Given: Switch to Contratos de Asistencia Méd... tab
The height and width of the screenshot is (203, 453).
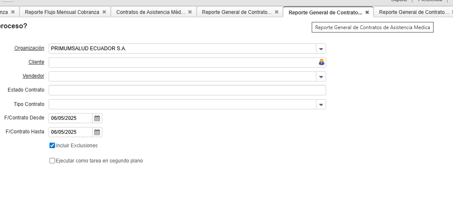Looking at the screenshot, I should [x=150, y=12].
